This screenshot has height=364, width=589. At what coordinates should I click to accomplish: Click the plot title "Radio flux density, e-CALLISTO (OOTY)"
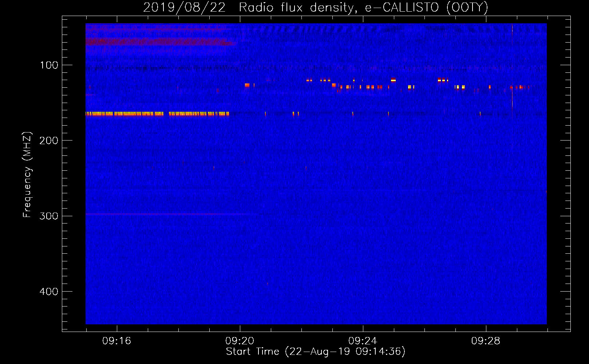[x=363, y=7]
